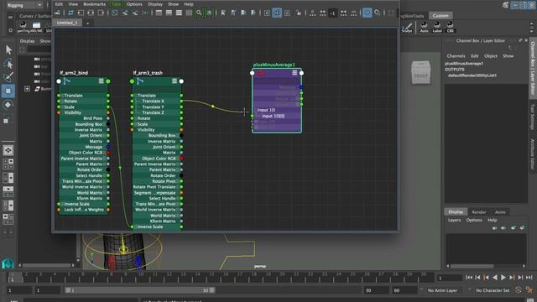Click the lock icon in Node Editor toolbar

coord(299,13)
